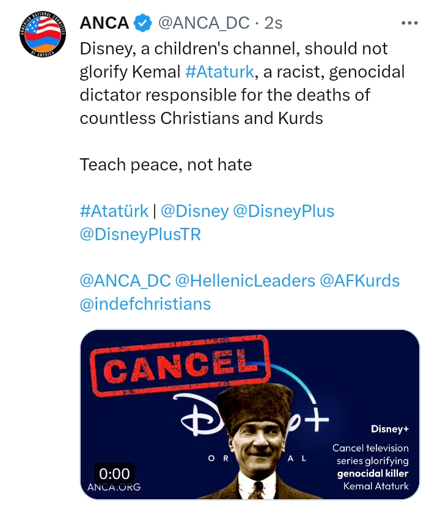Visit the @HellenicLeaders mention
This screenshot has height=509, width=440.
[244, 280]
